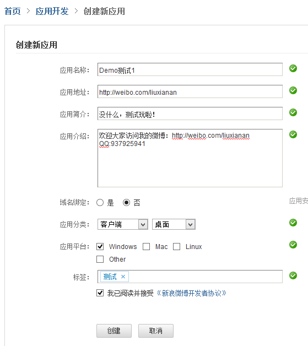
Task: Click inside the 应用介绍 text area
Action: coord(190,158)
